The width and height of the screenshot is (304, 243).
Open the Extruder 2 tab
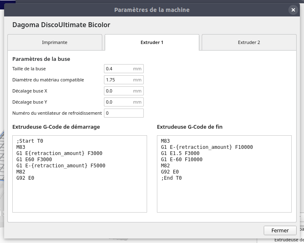point(249,42)
